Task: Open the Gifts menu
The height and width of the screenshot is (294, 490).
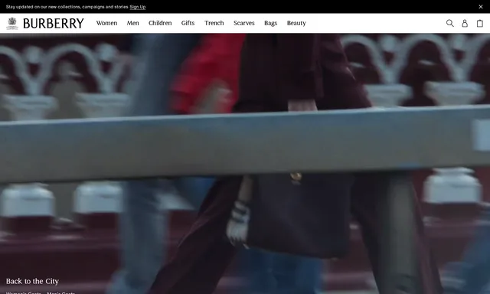Action: 188,23
